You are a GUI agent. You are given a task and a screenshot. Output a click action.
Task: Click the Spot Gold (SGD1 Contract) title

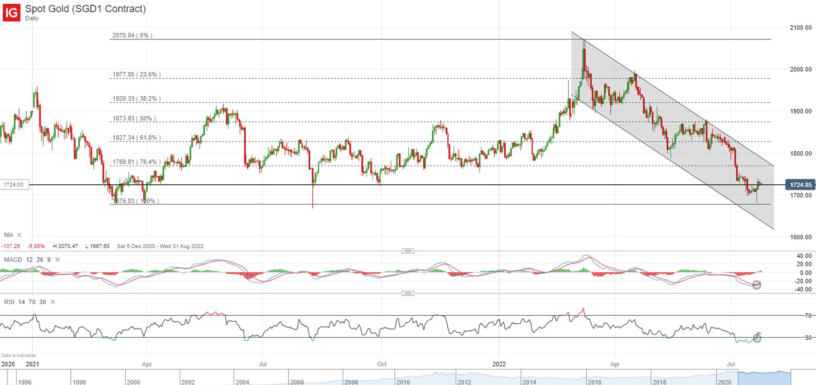pyautogui.click(x=85, y=9)
